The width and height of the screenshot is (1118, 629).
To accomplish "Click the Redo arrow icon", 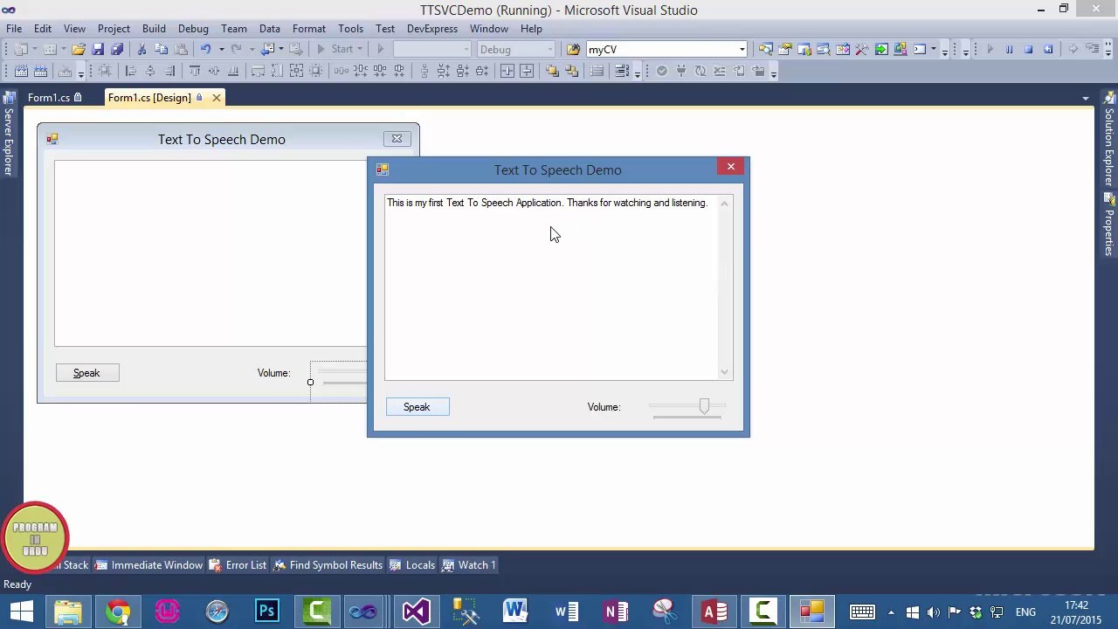I will pyautogui.click(x=236, y=49).
